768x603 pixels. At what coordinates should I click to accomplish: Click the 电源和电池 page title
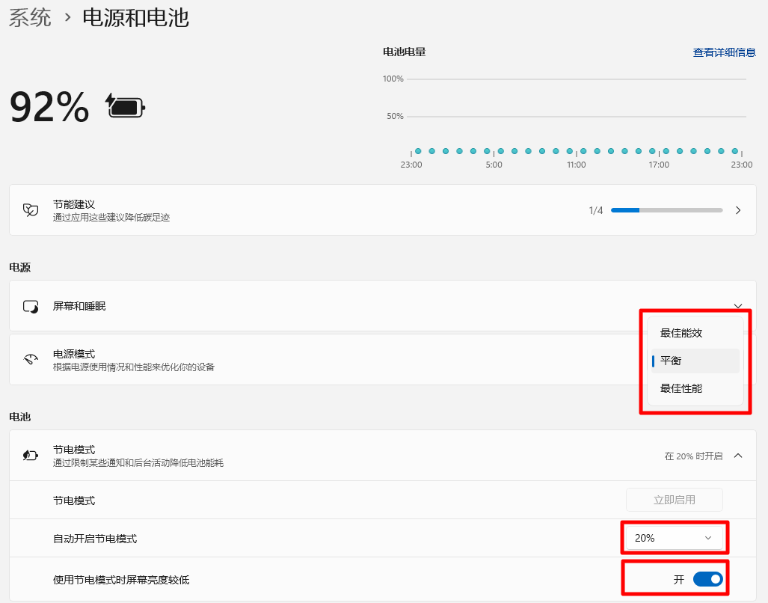(x=135, y=18)
